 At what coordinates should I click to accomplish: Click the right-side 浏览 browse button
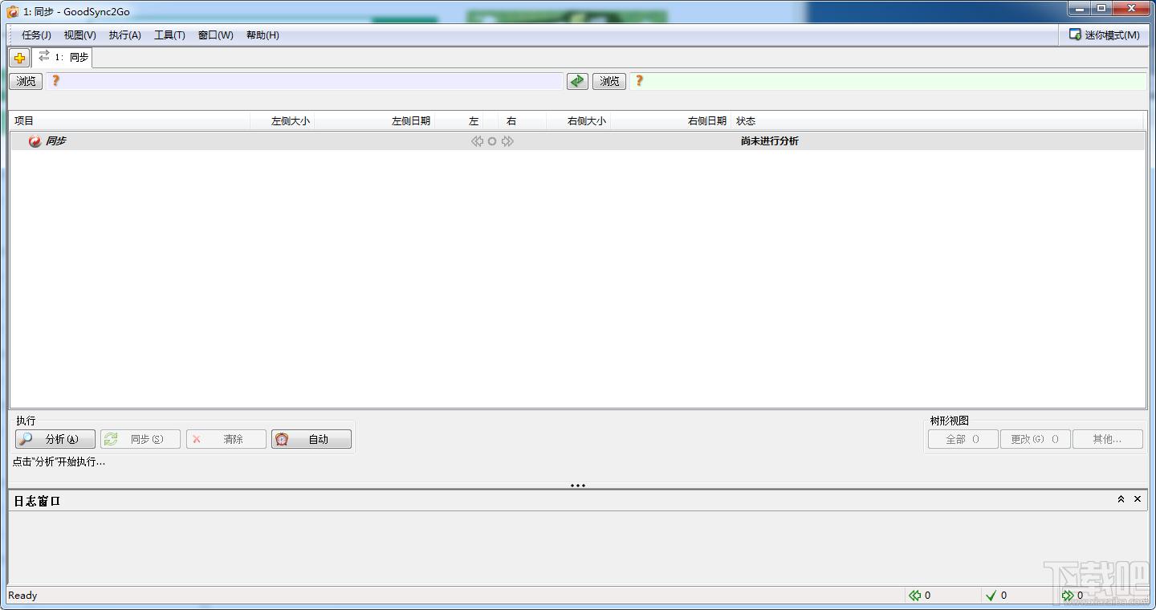[609, 81]
